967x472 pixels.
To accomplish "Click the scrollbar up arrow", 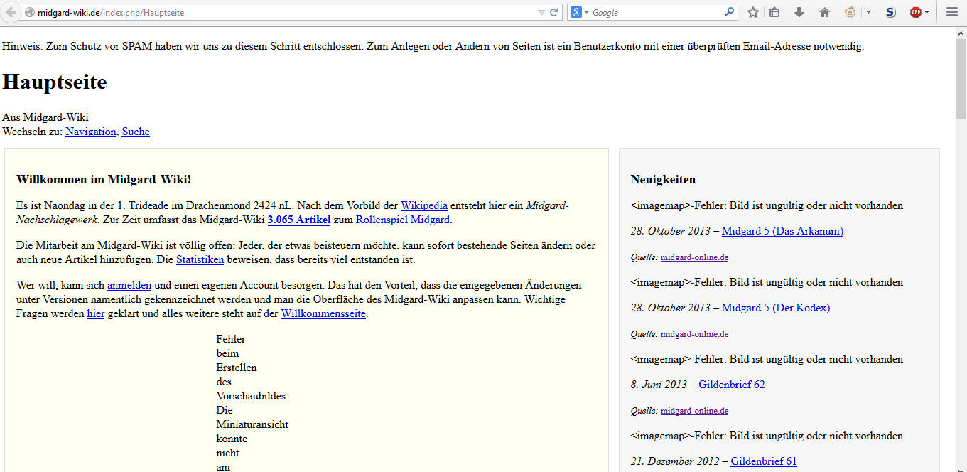I will pyautogui.click(x=961, y=33).
